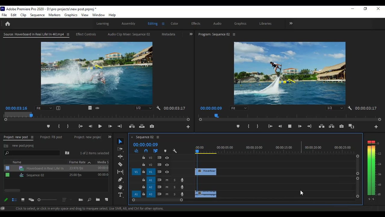Viewport: 385px width, 217px height.
Task: Select the Type tool
Action: [120, 195]
